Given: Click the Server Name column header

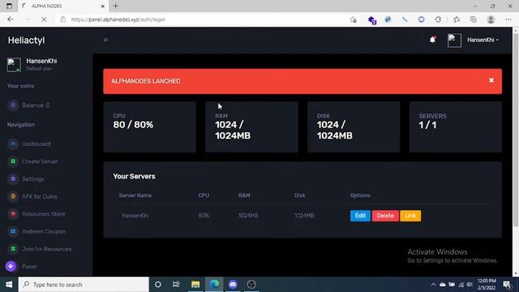Looking at the screenshot, I should pyautogui.click(x=135, y=195).
